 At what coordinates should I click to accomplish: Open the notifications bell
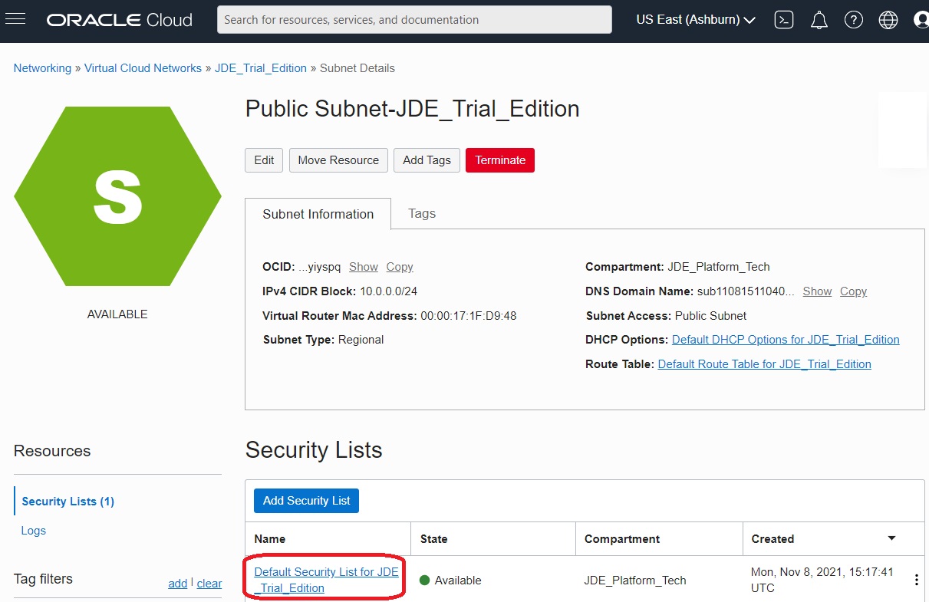(x=819, y=19)
